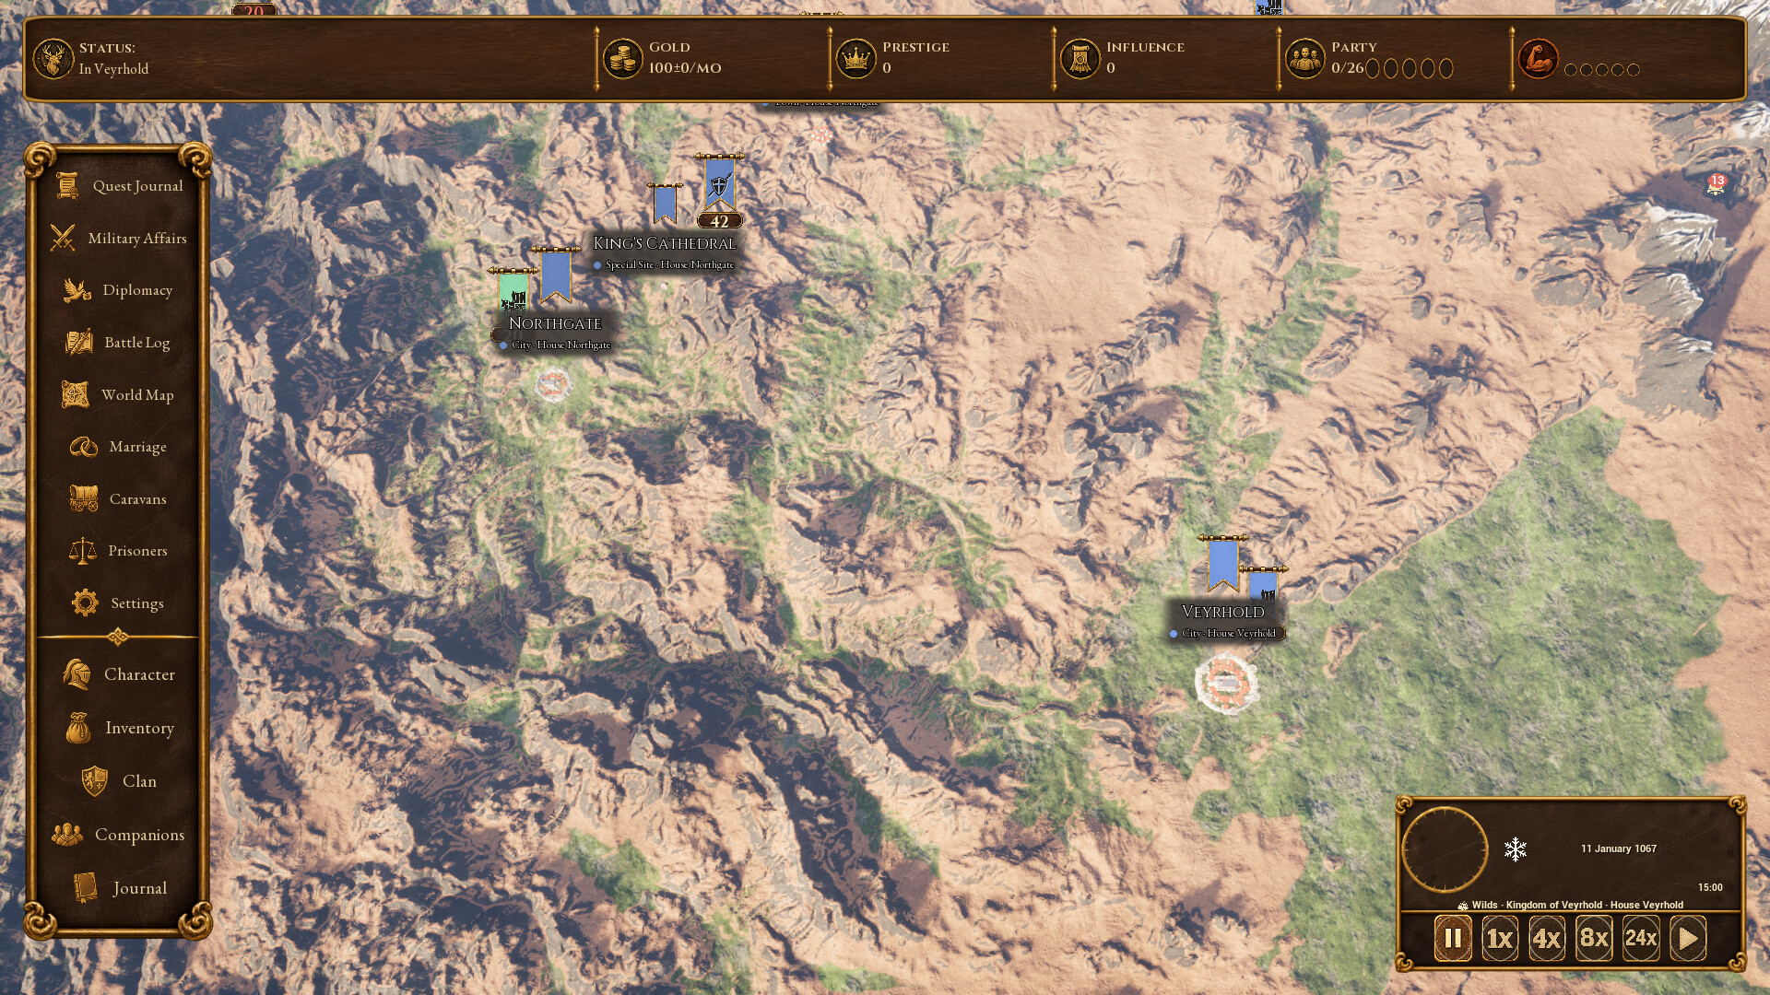Select the Diplomacy menu entry
This screenshot has height=995, width=1770.
coord(119,290)
